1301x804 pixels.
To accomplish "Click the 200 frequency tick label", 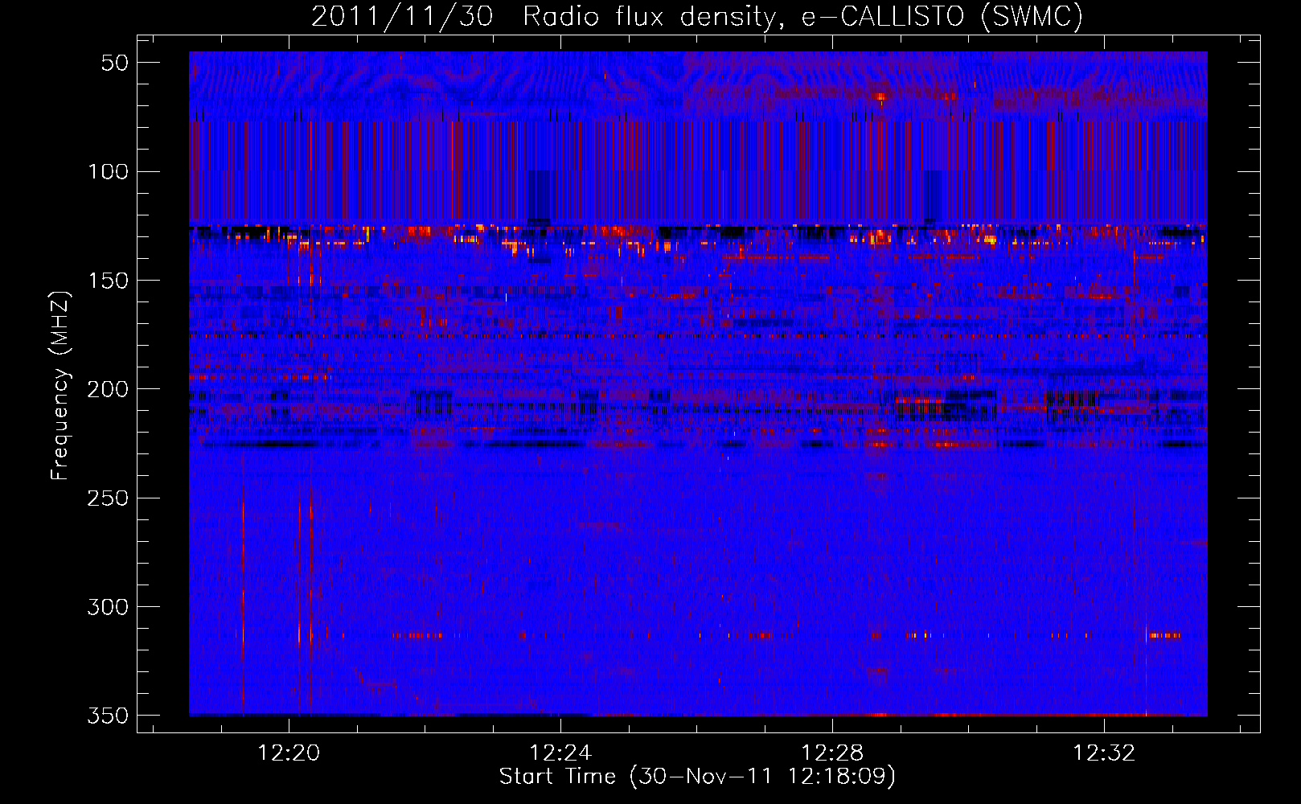I will coord(109,389).
